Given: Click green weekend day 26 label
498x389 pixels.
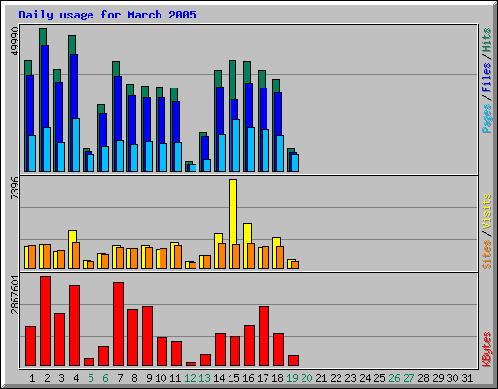Looking at the screenshot, I should pos(394,378).
